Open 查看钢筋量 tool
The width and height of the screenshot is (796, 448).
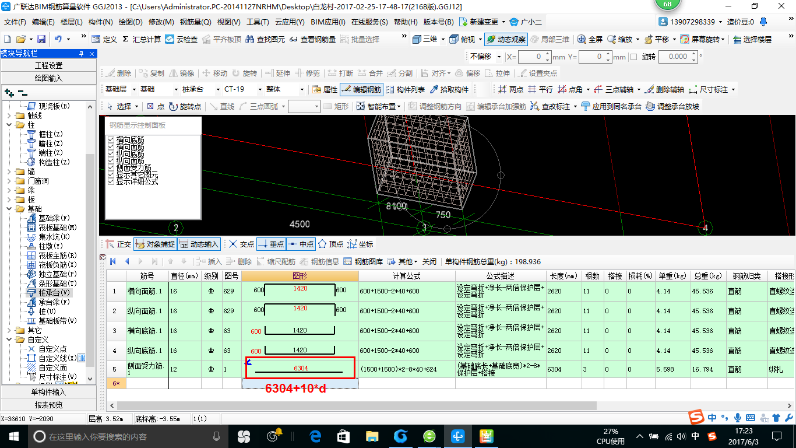point(312,39)
